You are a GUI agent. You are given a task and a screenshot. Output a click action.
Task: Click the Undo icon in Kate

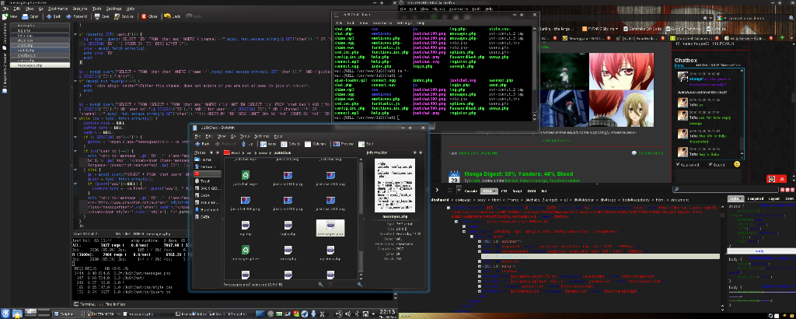167,16
